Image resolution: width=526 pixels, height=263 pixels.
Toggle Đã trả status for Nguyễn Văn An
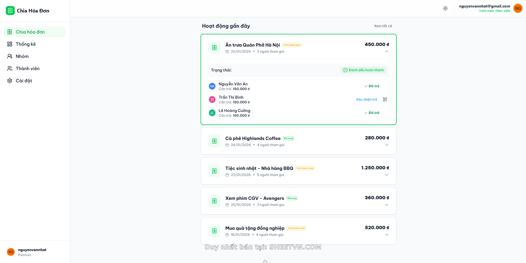click(372, 86)
